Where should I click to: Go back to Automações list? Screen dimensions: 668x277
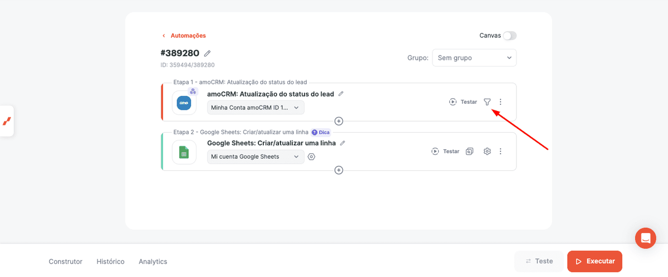[184, 36]
